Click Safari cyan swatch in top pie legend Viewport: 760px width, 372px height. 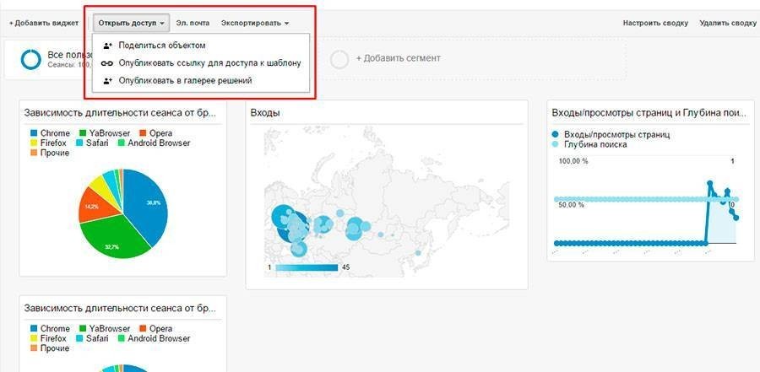(x=79, y=143)
